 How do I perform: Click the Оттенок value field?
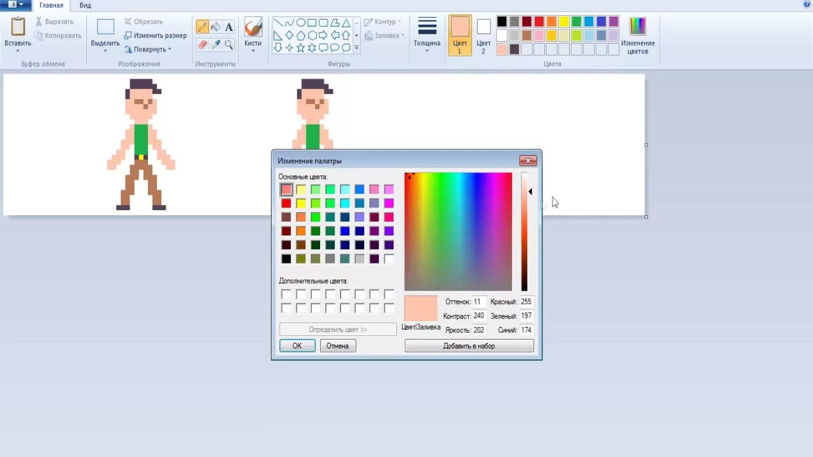coord(479,301)
